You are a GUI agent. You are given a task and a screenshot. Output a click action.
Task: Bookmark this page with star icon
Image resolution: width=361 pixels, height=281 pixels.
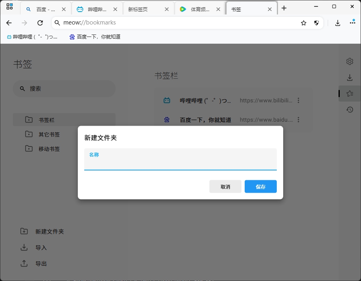tap(304, 23)
